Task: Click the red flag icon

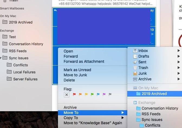Action: click(x=74, y=94)
